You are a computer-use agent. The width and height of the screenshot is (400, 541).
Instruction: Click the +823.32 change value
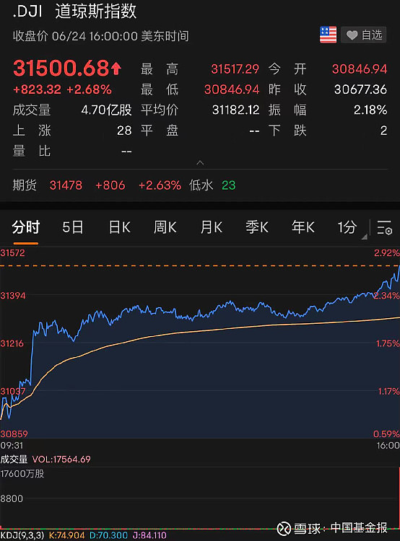(x=38, y=89)
